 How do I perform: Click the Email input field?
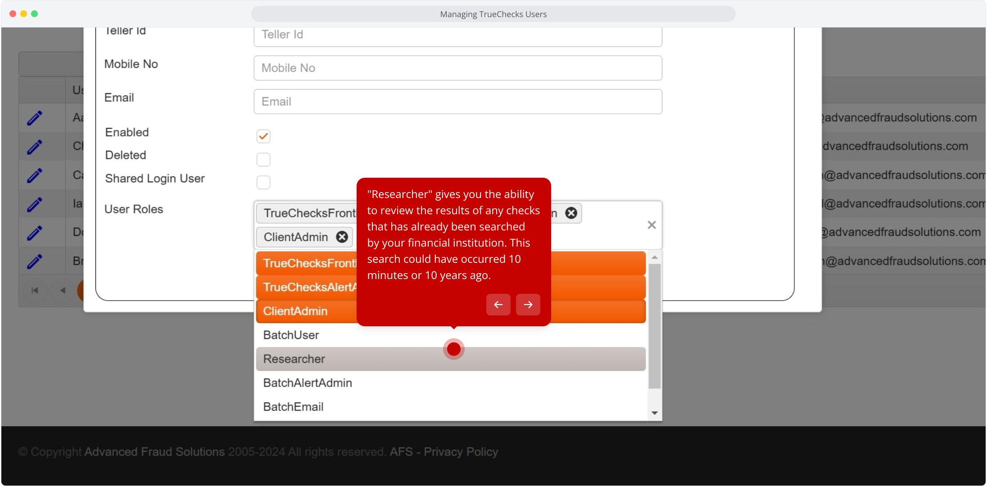[x=458, y=101]
